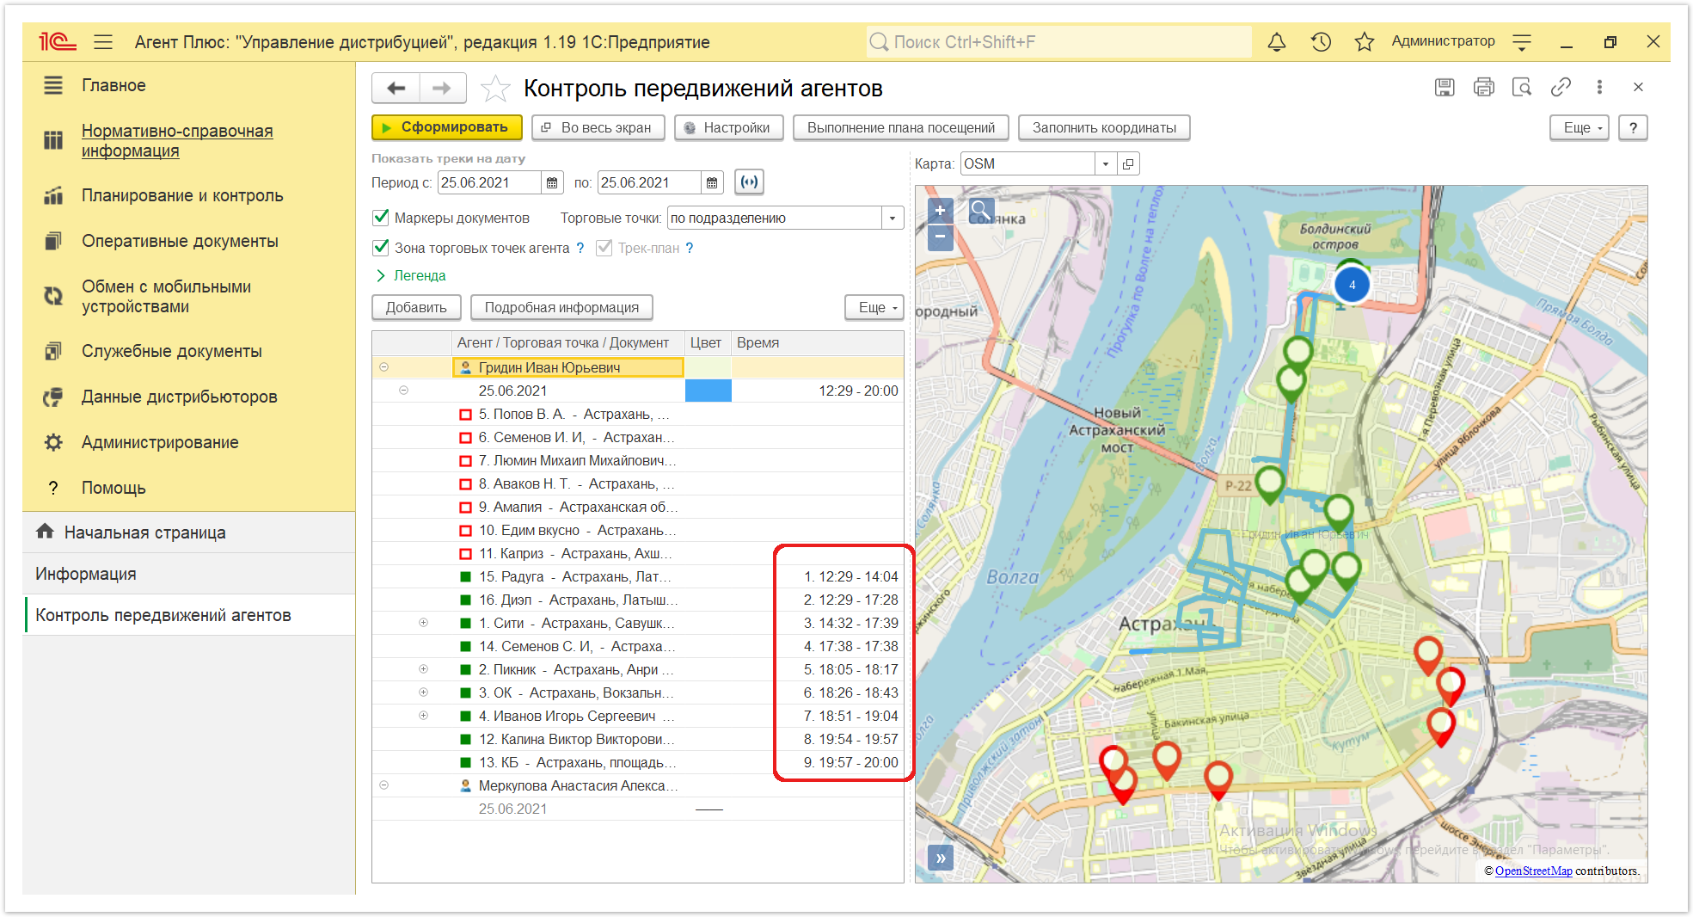Screen dimensions: 1693x917
Task: Click Заполнить координаты button
Action: (x=1104, y=127)
